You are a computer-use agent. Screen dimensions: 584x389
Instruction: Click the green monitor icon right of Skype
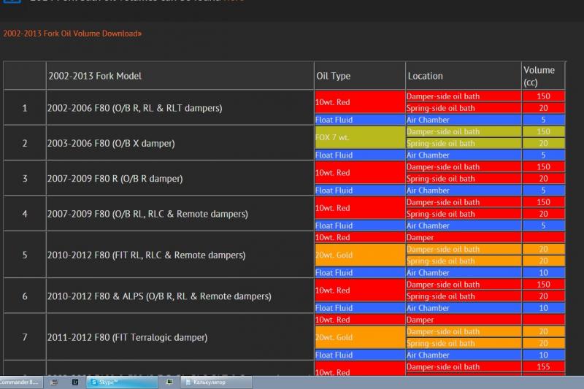click(x=169, y=382)
